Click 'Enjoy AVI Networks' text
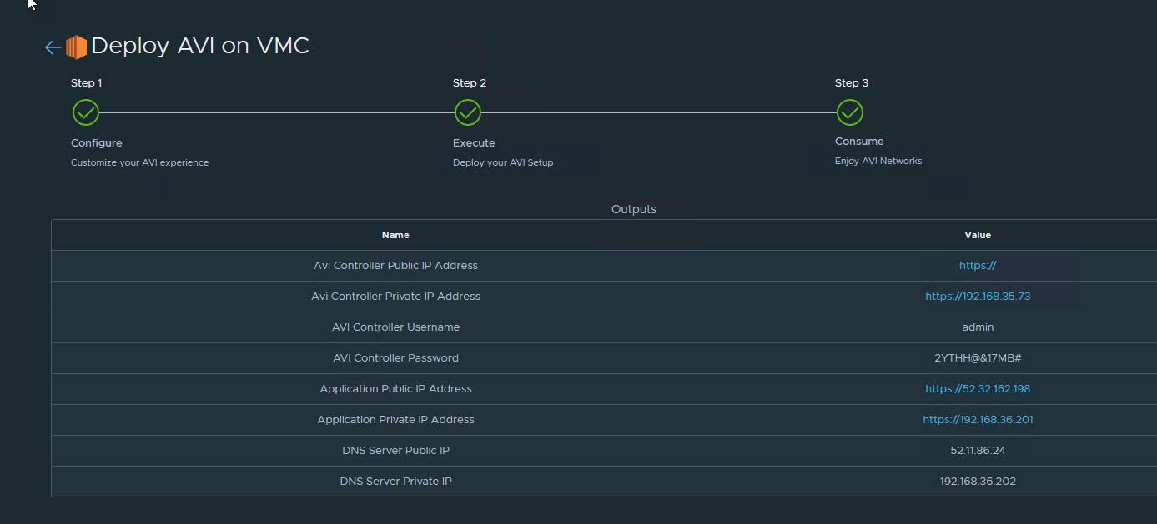Image resolution: width=1157 pixels, height=524 pixels. pyautogui.click(x=878, y=162)
